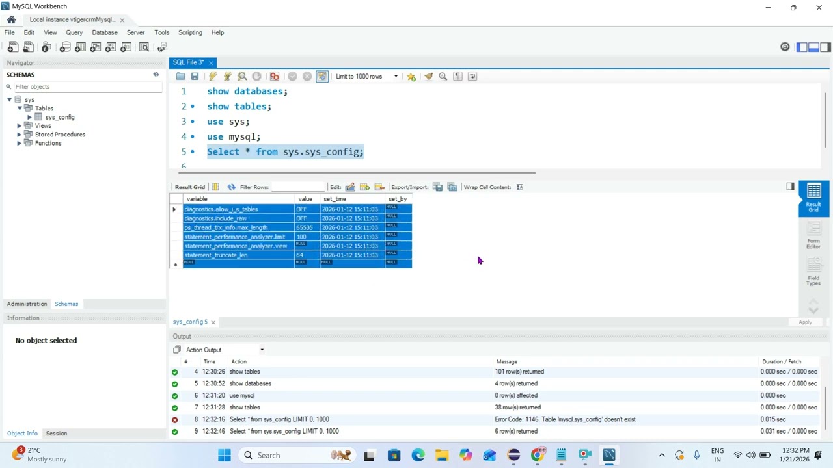Create a new SQL tab from main toolbar

[12, 47]
